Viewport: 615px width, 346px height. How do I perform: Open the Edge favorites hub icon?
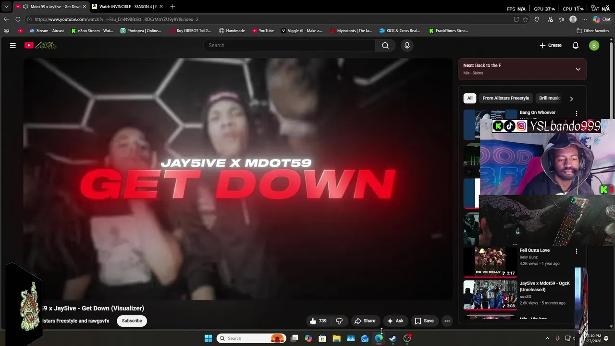click(561, 19)
